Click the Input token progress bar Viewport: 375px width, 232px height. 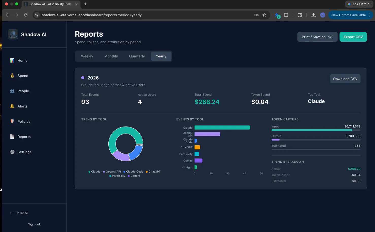click(316, 130)
